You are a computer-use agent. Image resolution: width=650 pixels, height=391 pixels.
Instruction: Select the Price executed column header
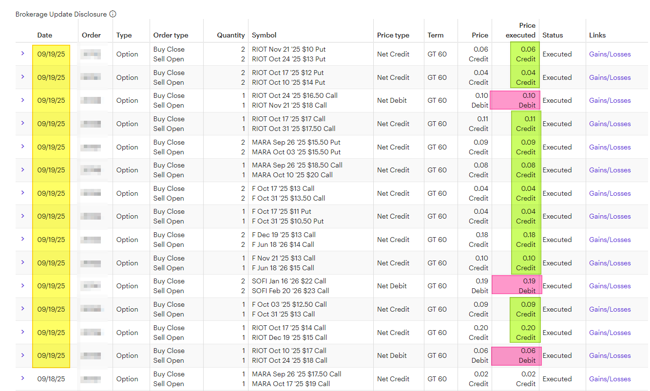tap(520, 30)
